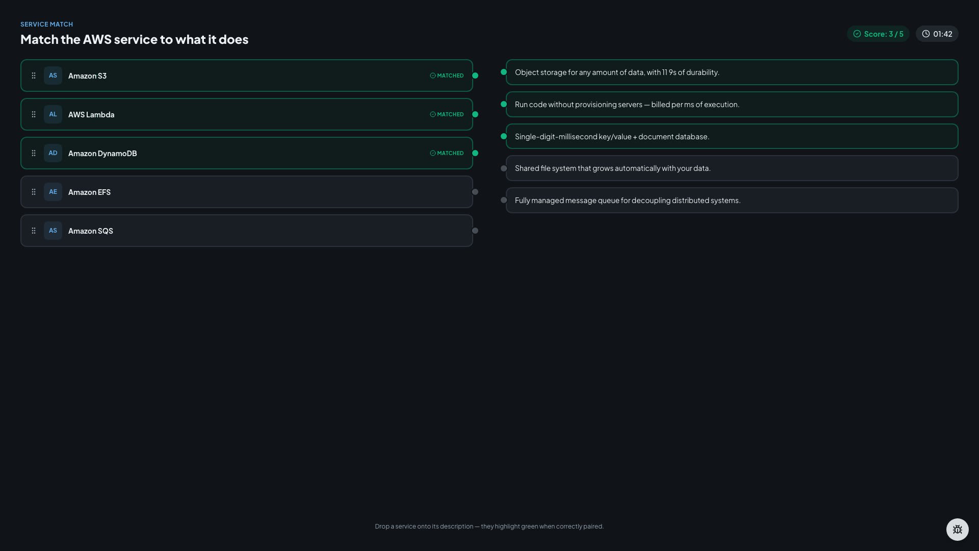The image size is (979, 551).
Task: Click the dot beside the Run code description
Action: (504, 104)
